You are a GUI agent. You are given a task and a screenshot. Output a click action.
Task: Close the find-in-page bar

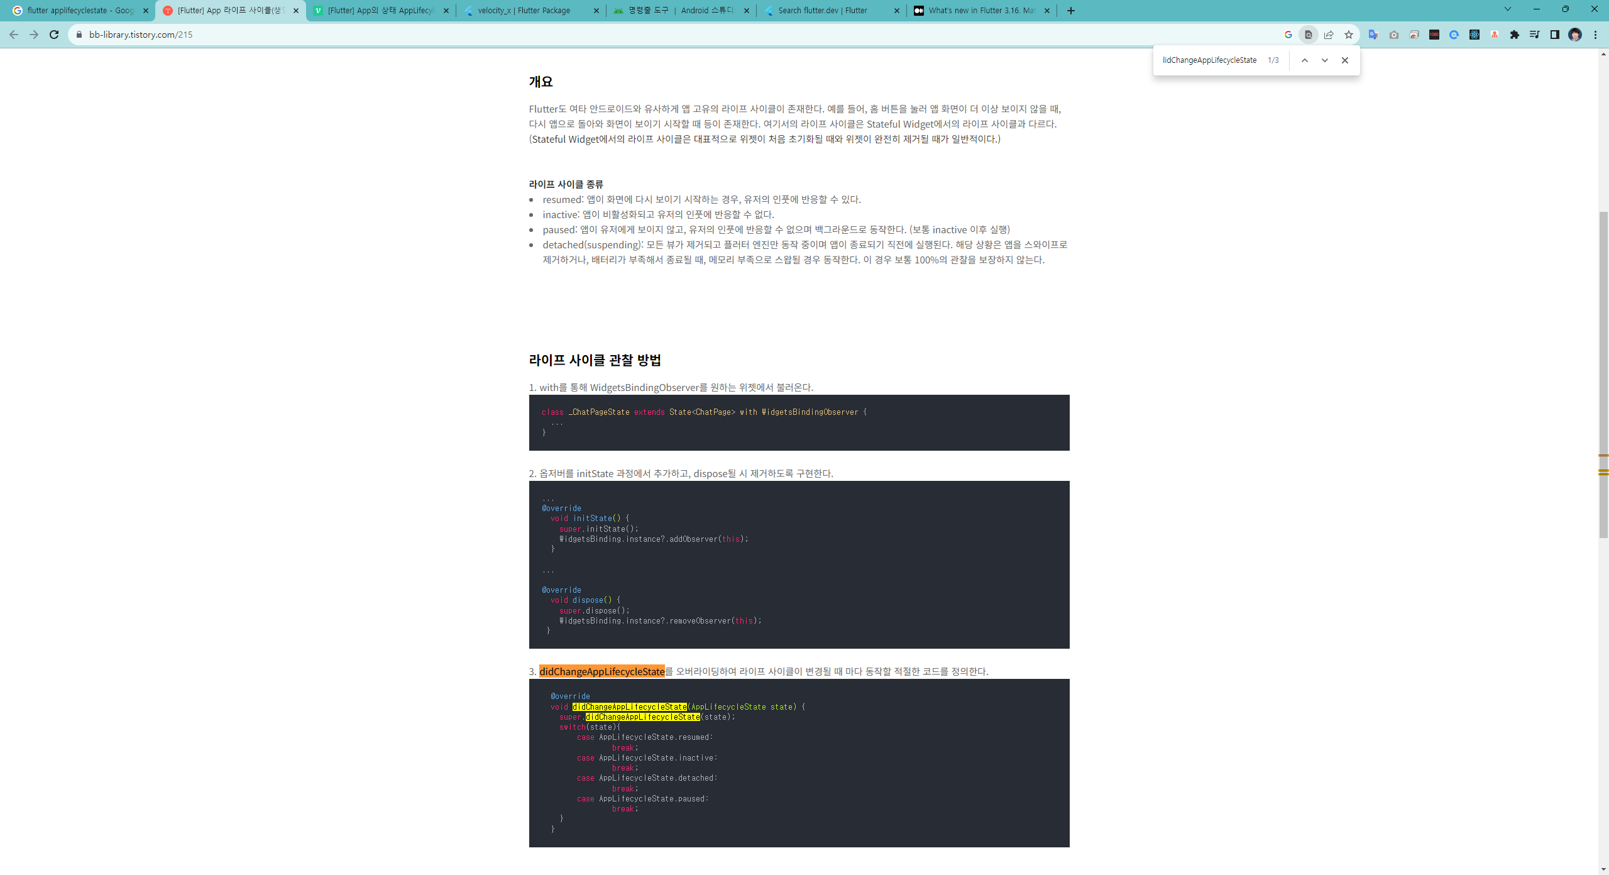click(1345, 60)
